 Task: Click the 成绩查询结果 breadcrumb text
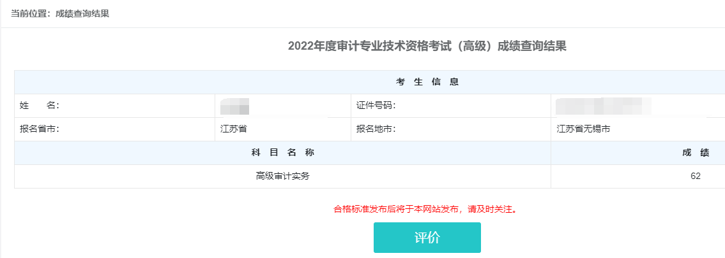coord(82,13)
